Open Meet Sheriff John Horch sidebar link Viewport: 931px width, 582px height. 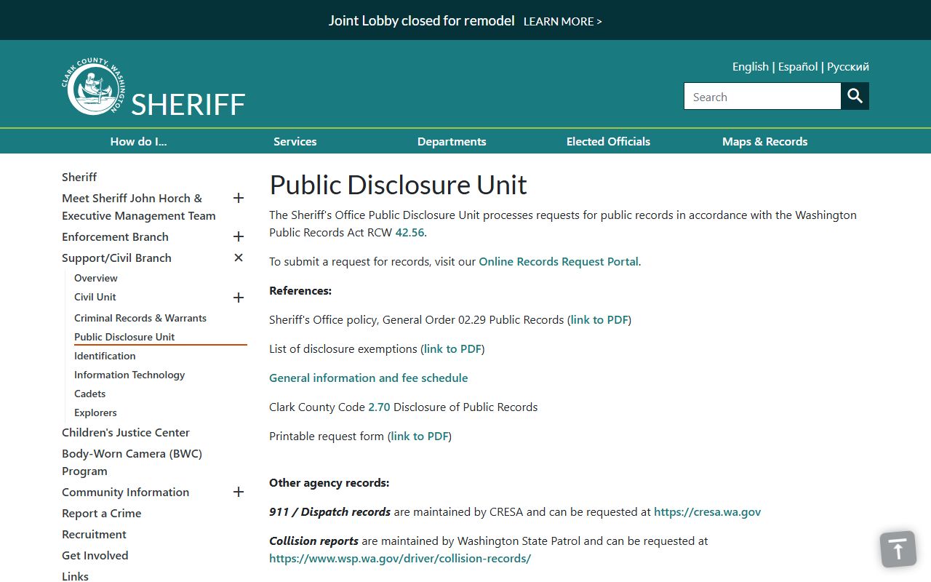[139, 207]
